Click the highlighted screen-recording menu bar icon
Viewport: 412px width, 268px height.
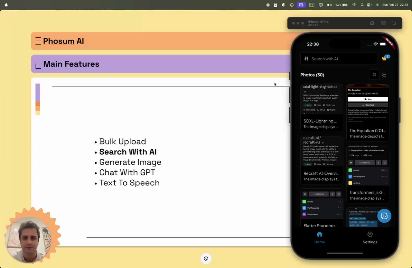[301, 5]
